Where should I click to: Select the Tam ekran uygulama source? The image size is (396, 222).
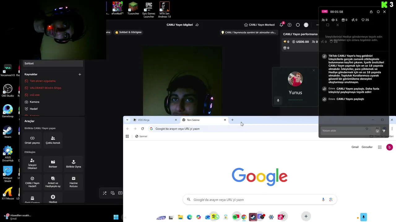tap(43, 81)
